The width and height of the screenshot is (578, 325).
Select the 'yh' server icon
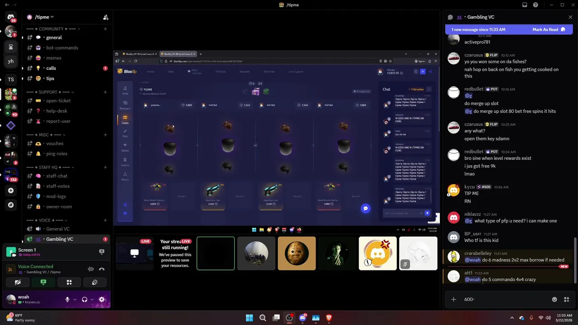pyautogui.click(x=11, y=61)
